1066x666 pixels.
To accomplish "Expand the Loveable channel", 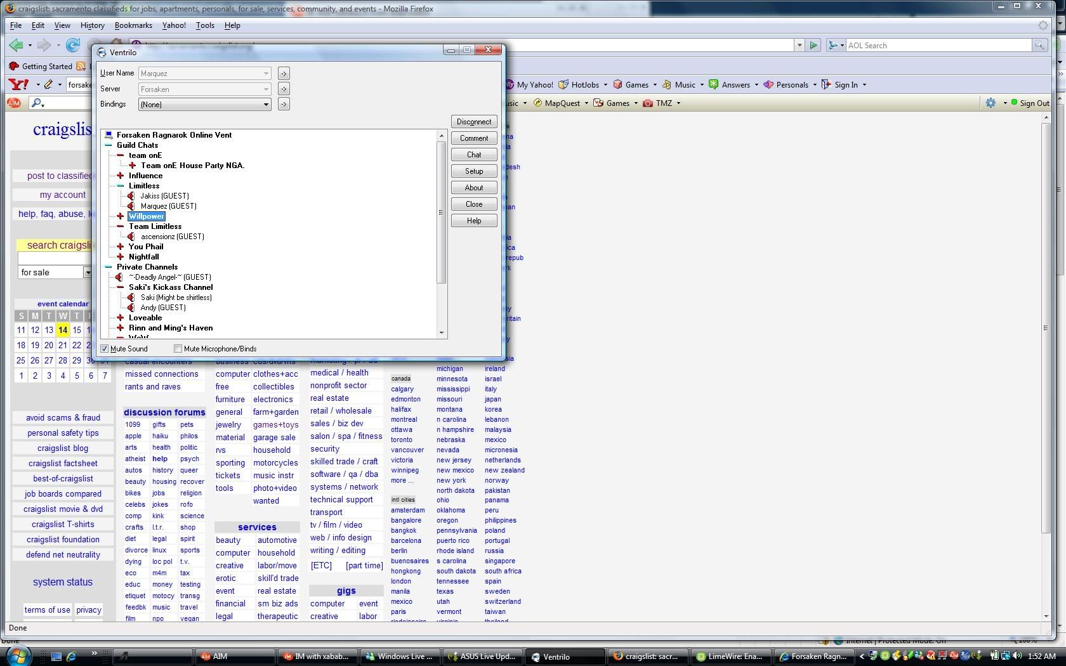I will (x=120, y=318).
